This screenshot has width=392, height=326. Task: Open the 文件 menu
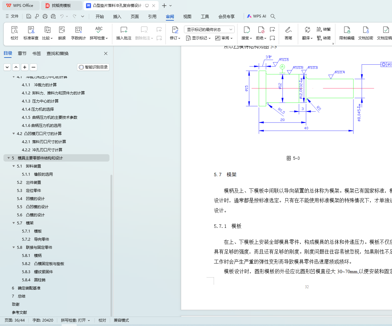12,16
